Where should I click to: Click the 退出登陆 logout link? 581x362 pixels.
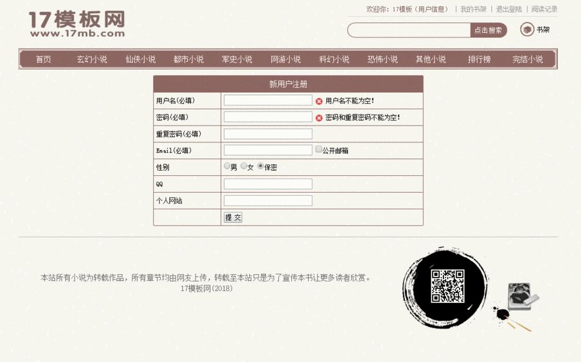click(509, 9)
